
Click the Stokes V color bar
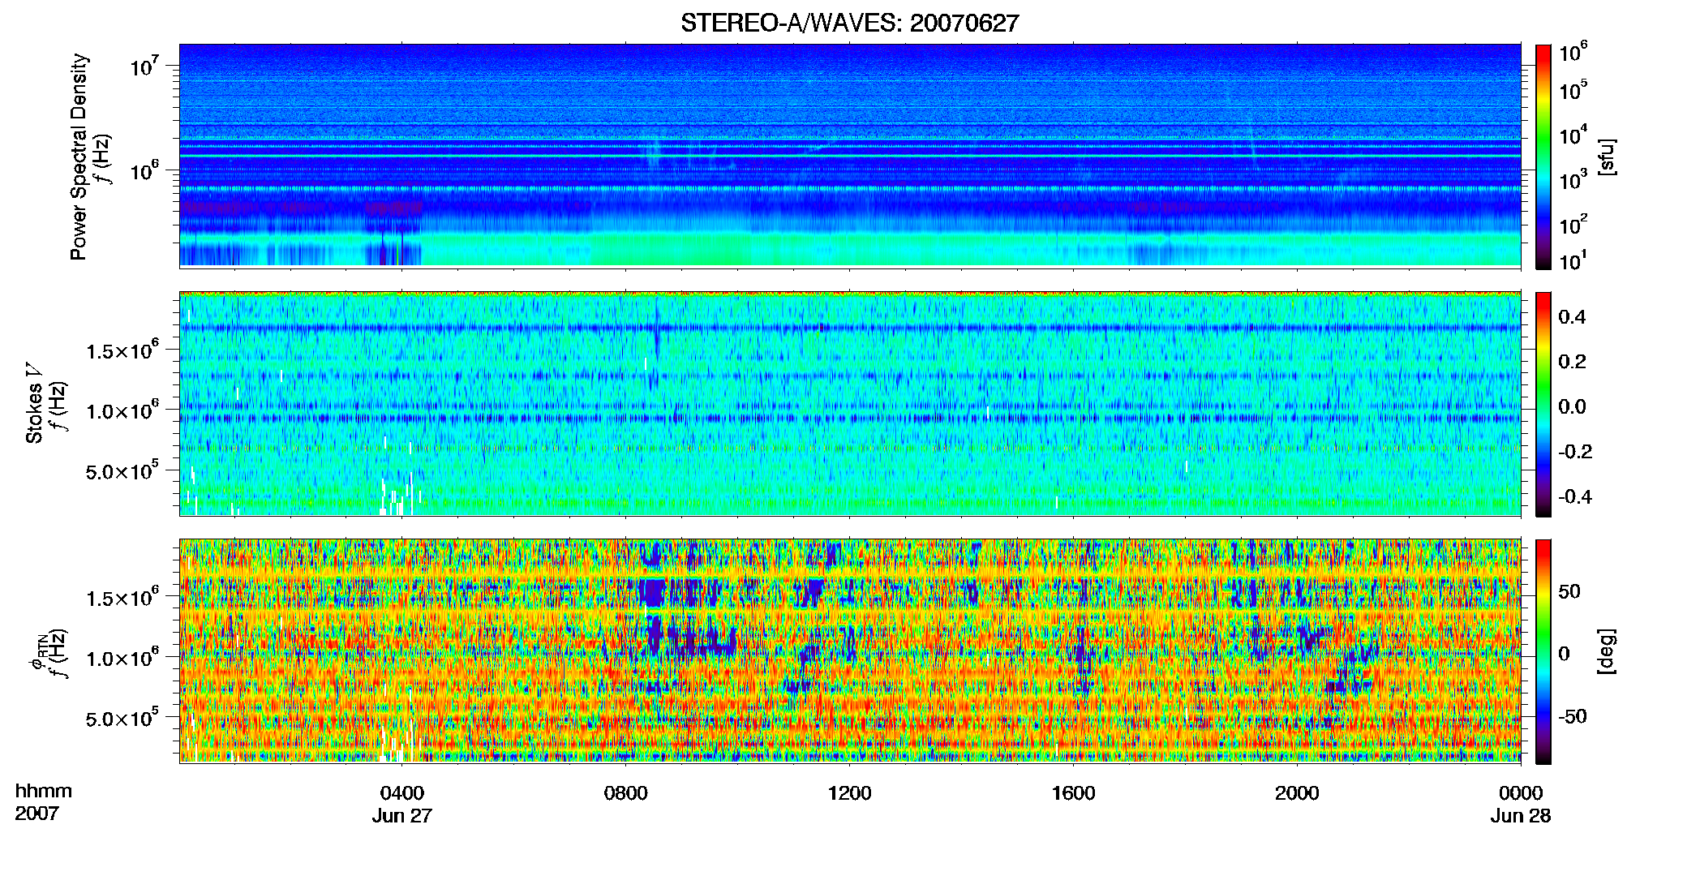point(1543,404)
